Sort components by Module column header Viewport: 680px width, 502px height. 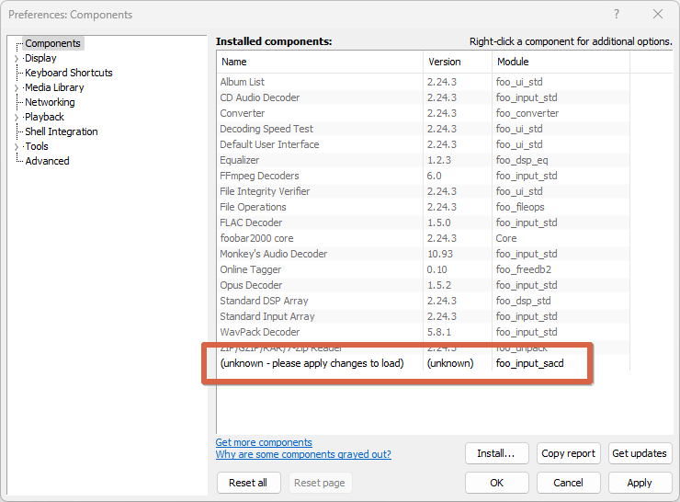tap(561, 62)
